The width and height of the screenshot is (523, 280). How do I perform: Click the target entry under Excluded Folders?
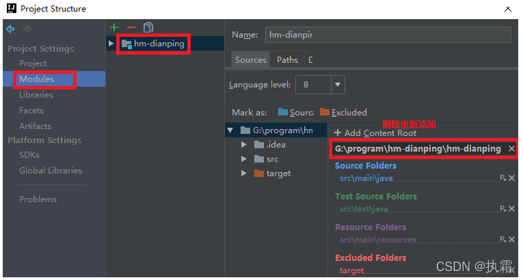coord(351,270)
